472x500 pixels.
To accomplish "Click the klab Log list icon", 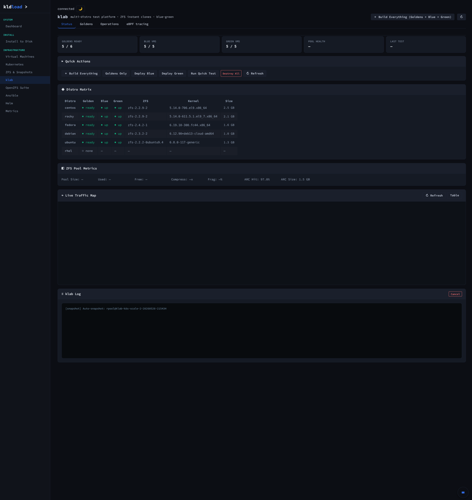I will point(62,294).
